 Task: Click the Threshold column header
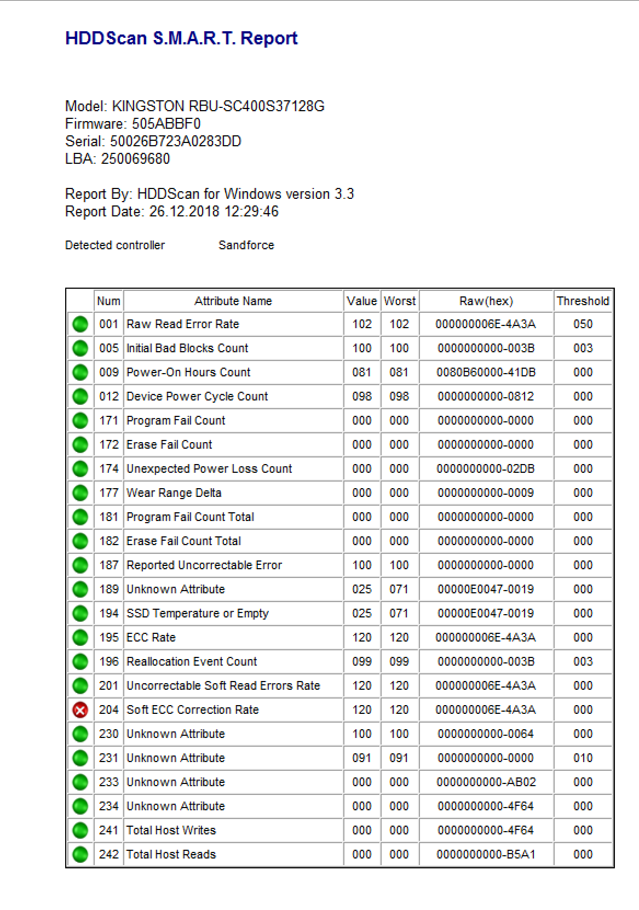pos(583,301)
